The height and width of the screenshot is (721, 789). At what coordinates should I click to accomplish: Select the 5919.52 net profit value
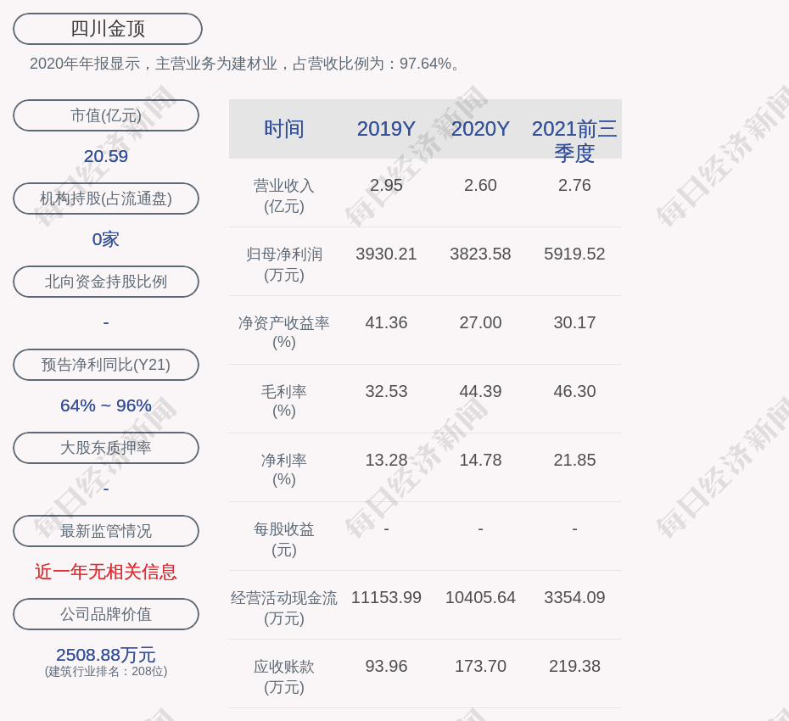[574, 254]
